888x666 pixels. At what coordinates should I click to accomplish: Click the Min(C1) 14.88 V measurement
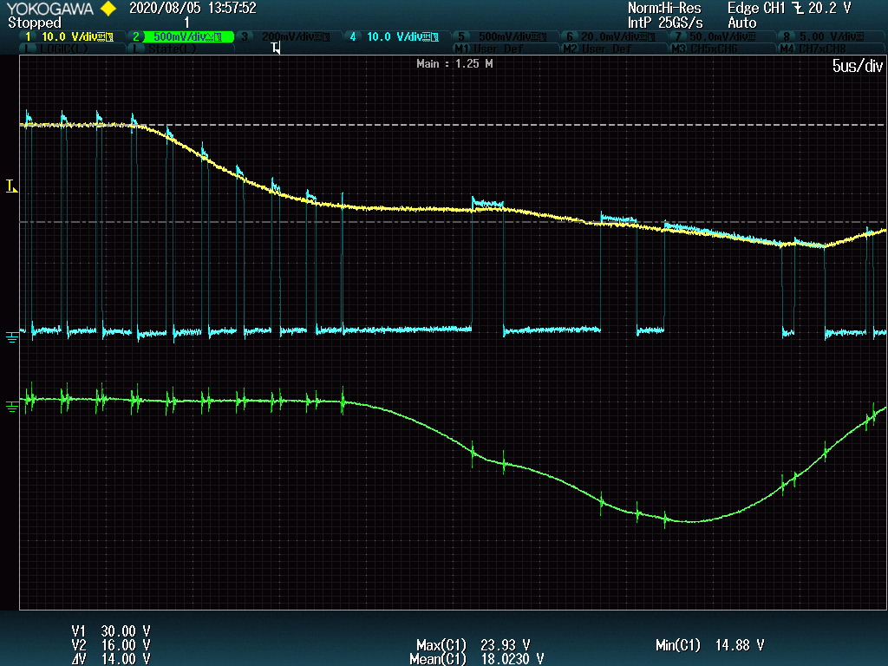(710, 645)
